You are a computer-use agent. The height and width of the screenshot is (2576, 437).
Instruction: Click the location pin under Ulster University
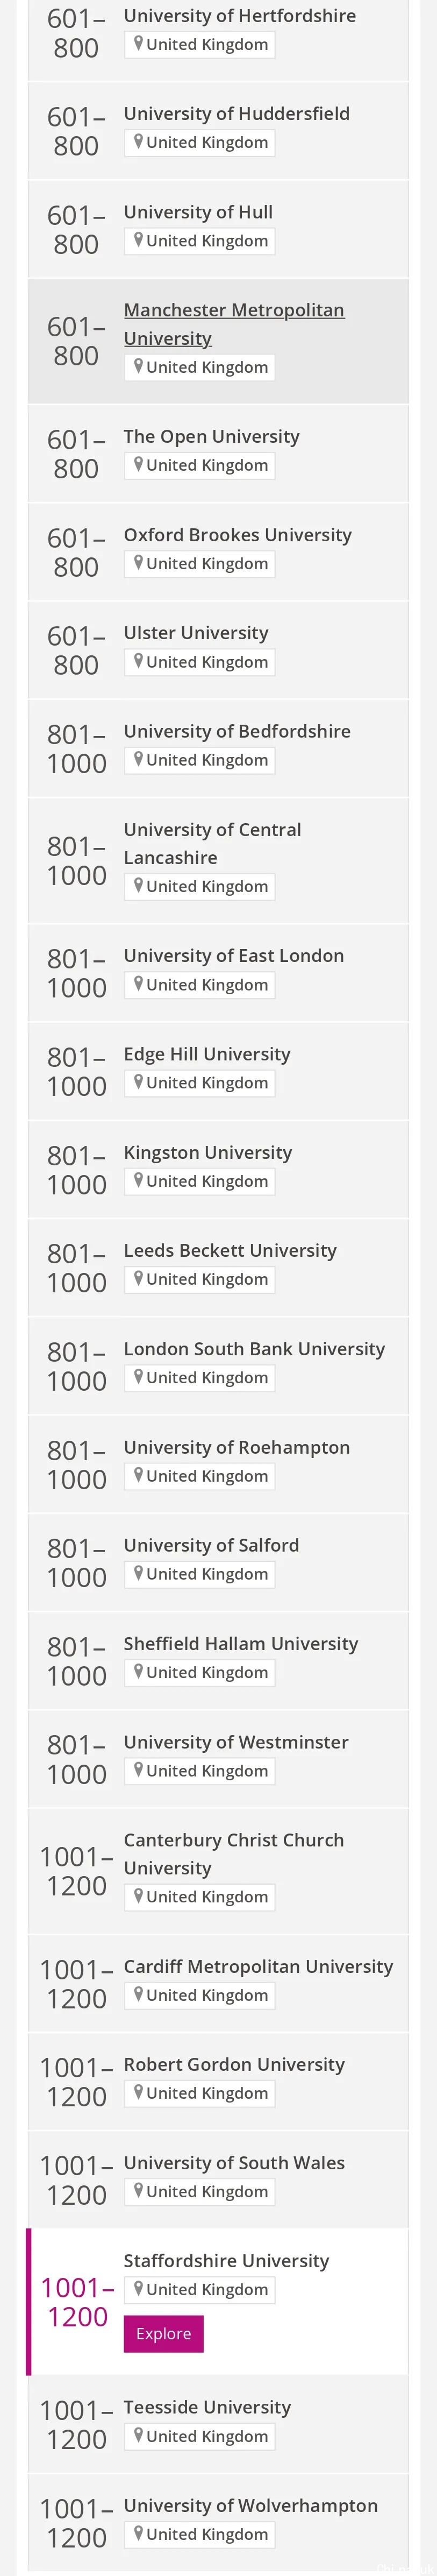[x=138, y=661]
